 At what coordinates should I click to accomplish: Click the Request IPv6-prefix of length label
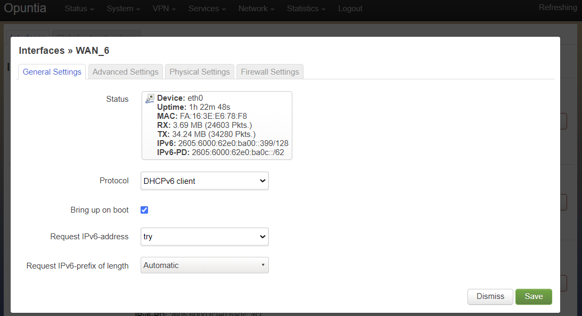coord(78,266)
